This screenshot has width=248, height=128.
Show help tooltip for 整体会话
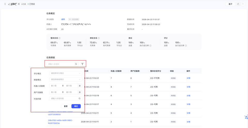tap(59, 38)
